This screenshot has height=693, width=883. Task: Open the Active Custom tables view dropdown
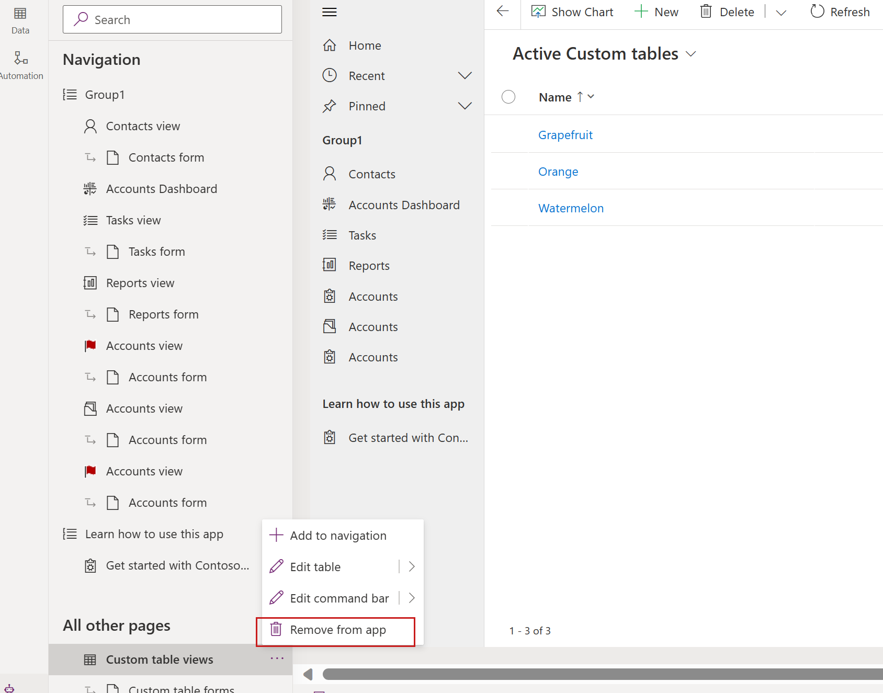[691, 54]
